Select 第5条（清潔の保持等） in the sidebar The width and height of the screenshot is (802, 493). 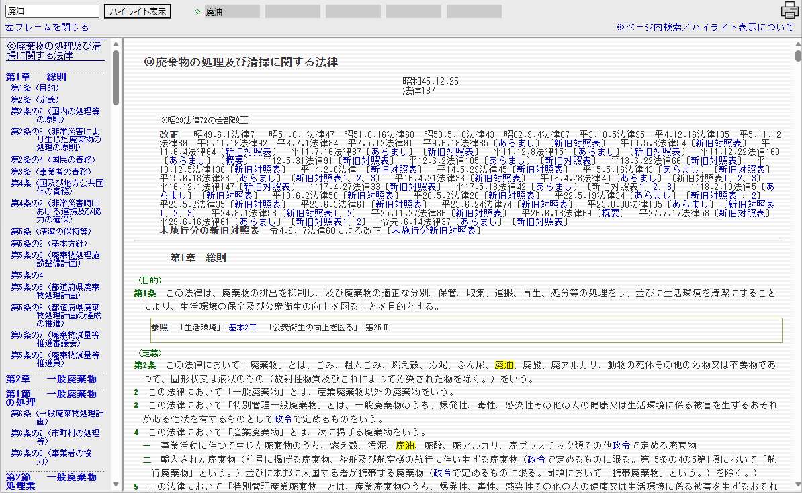(x=51, y=232)
